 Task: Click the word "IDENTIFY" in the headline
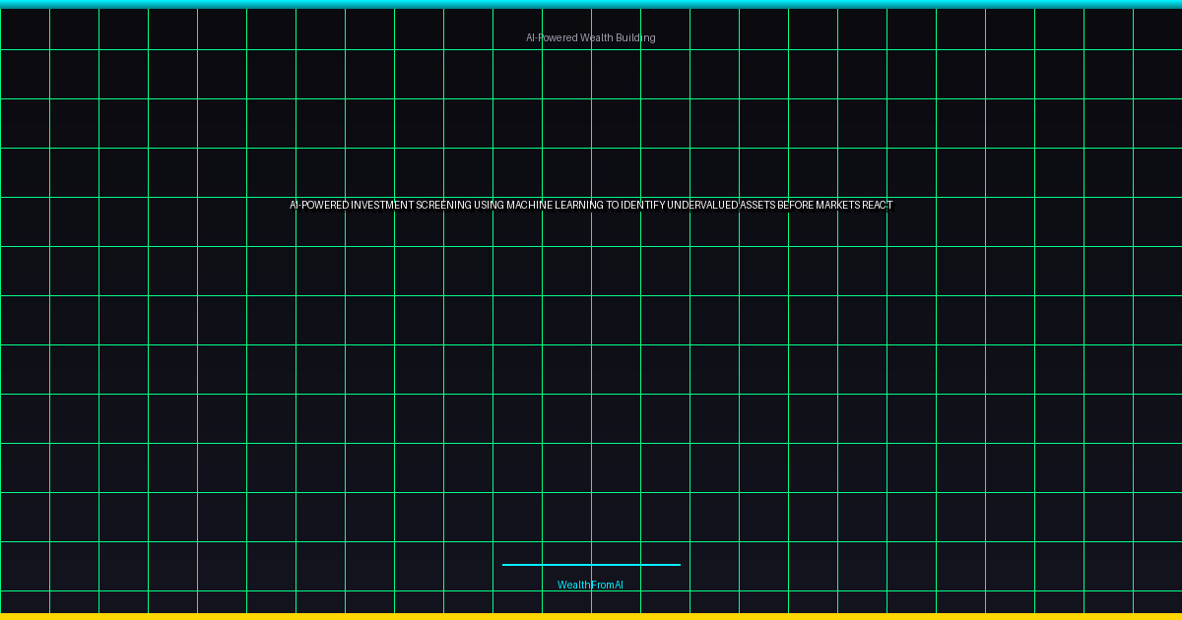pyautogui.click(x=642, y=206)
